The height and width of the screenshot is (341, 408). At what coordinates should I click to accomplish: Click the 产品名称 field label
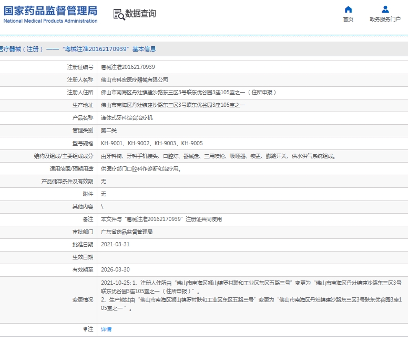(83, 118)
